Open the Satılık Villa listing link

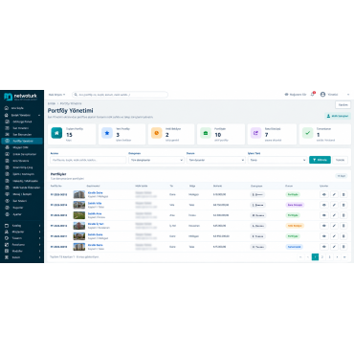(x=95, y=203)
